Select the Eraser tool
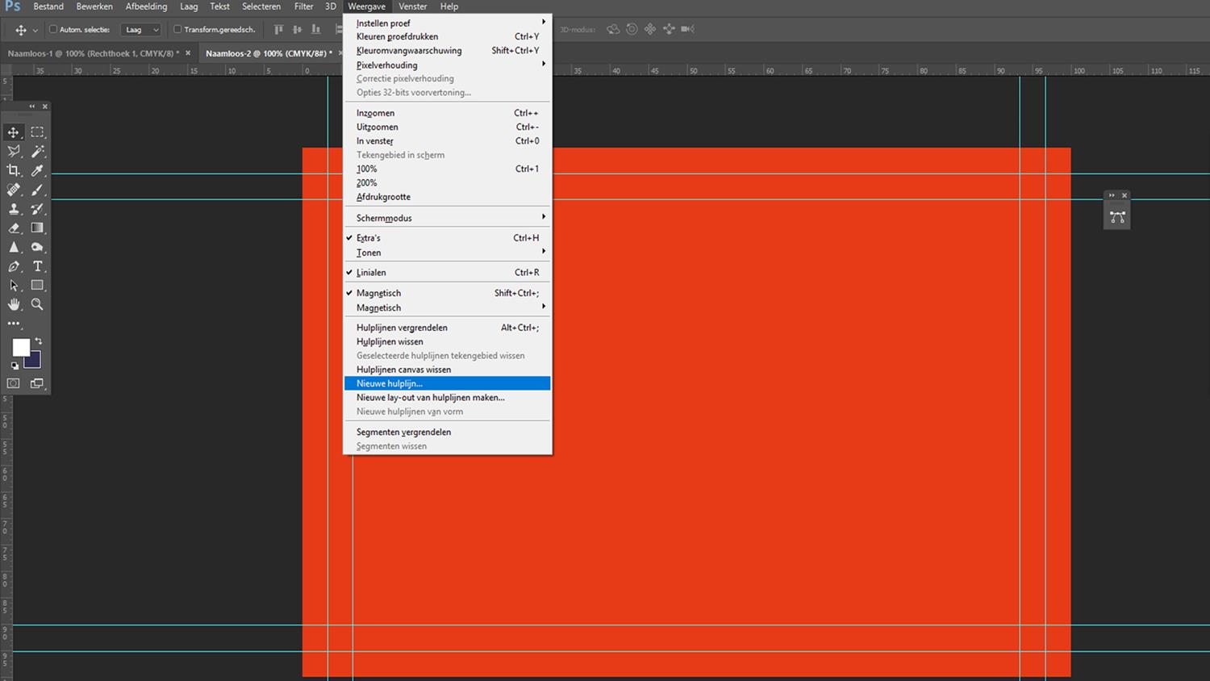The image size is (1210, 681). (x=14, y=228)
